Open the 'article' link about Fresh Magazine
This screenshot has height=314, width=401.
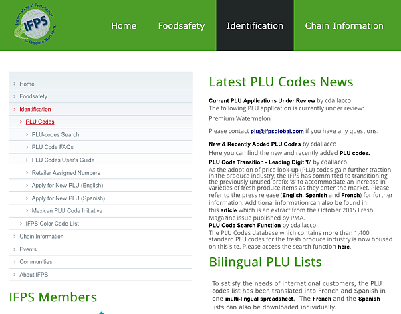point(229,210)
